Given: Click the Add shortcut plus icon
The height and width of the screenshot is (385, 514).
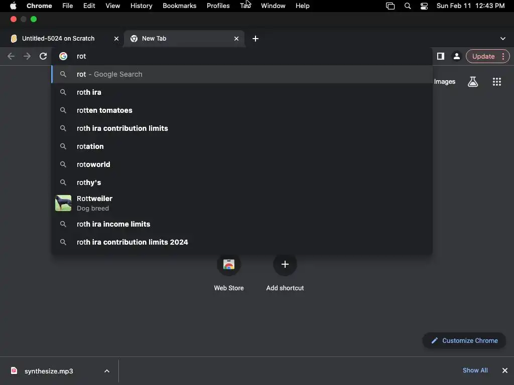Looking at the screenshot, I should pos(285,264).
